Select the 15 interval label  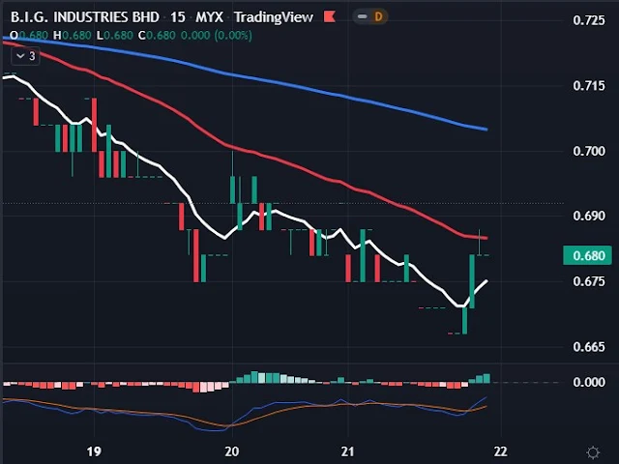click(x=178, y=17)
